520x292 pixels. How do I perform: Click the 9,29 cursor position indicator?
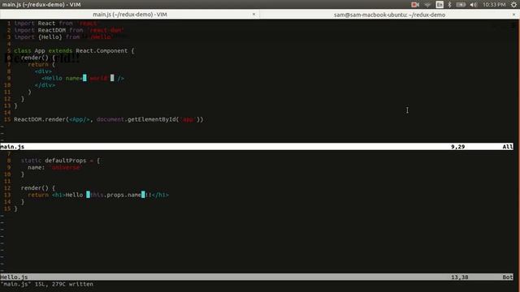457,147
